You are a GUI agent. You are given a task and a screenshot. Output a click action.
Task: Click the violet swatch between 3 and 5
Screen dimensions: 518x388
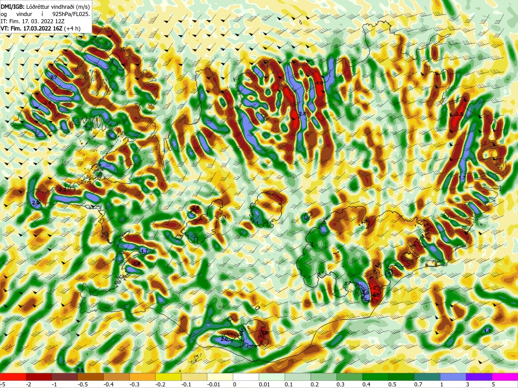(x=479, y=377)
